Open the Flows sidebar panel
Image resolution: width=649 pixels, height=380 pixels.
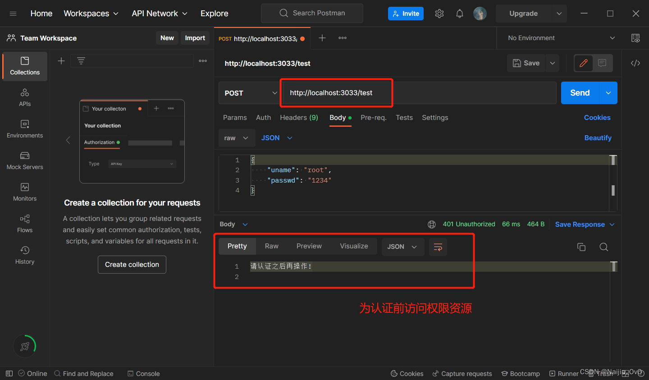pos(25,224)
